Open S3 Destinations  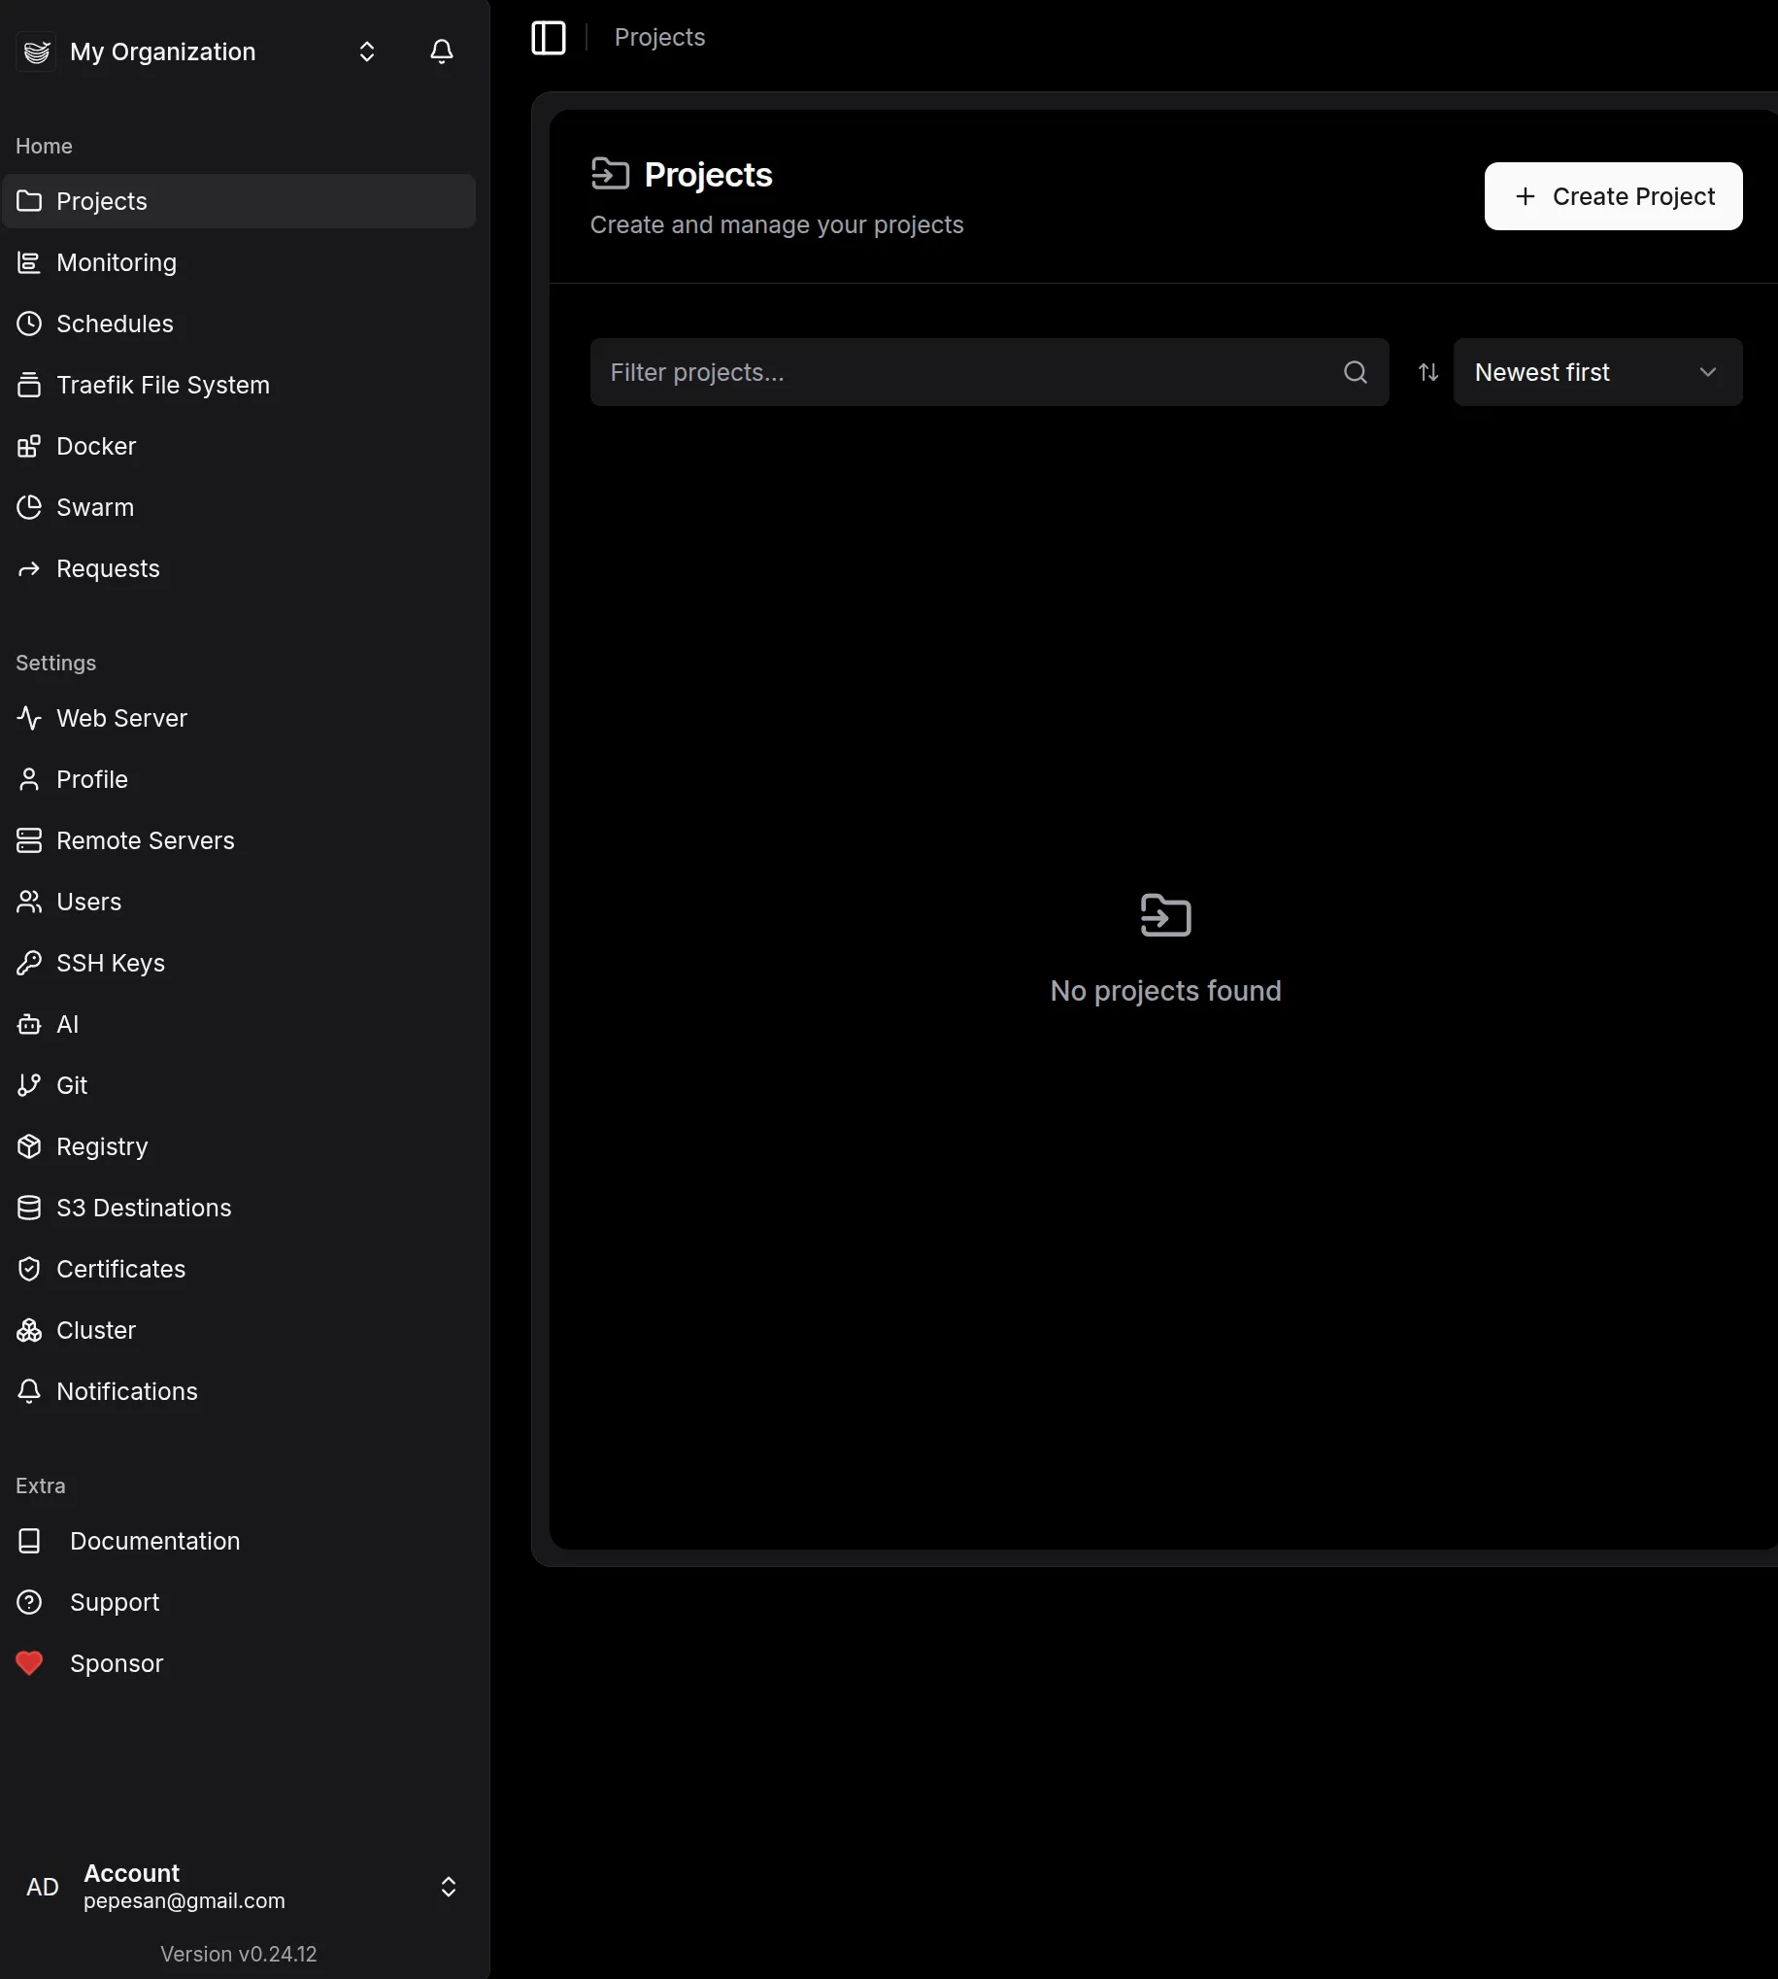tap(143, 1207)
